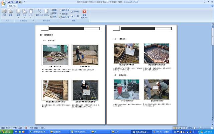
Task: Open Margins (邊界) dropdown
Action: pos(18,13)
